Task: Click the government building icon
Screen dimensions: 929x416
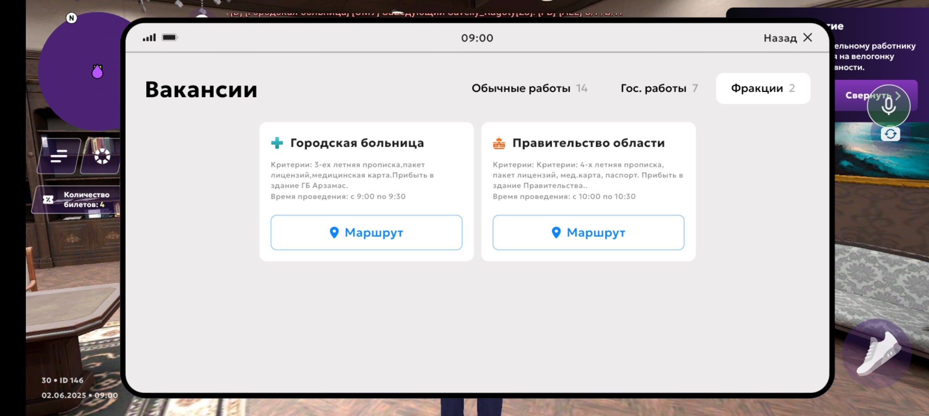Action: [499, 143]
